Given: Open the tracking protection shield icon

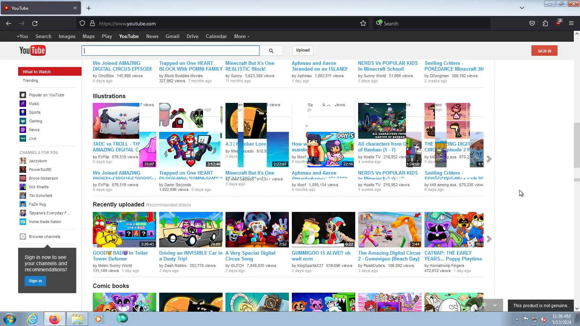Looking at the screenshot, I should click(x=82, y=24).
